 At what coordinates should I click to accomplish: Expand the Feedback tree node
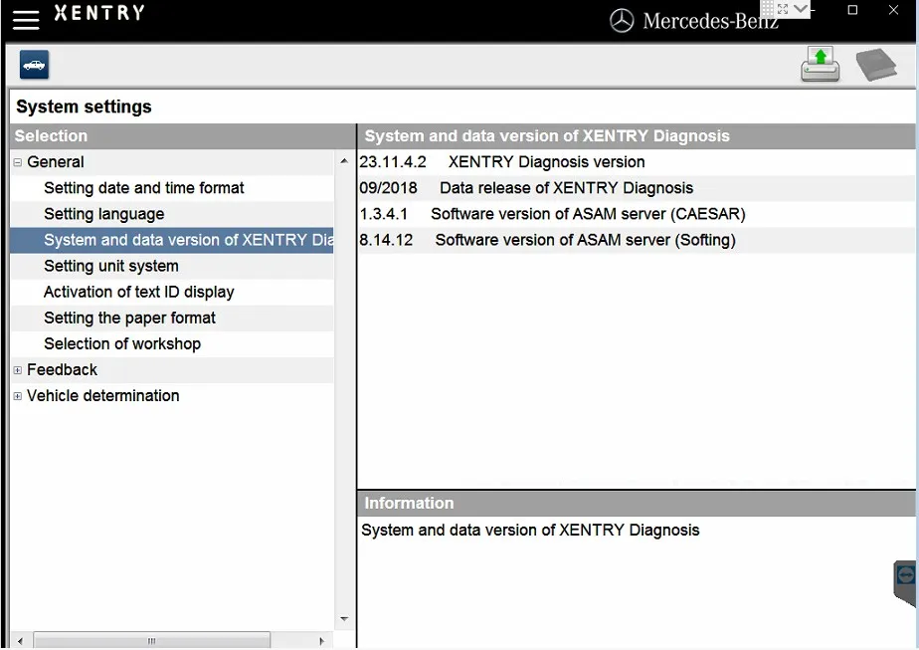[x=18, y=370]
